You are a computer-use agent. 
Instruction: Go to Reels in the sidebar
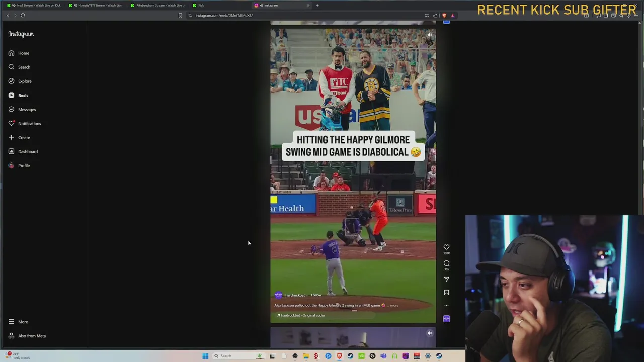tap(18, 95)
